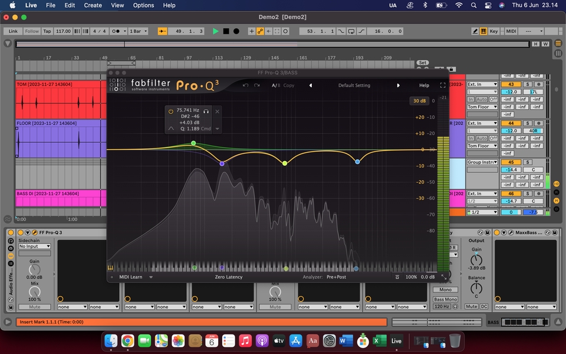Toggle Pro-Q 3 full screen mode icon
566x354 pixels.
[x=443, y=86]
